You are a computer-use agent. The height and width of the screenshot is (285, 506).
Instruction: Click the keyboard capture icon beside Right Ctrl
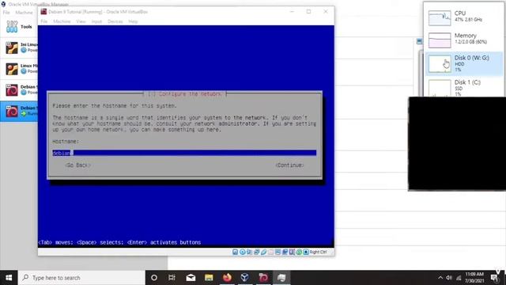[x=306, y=252]
